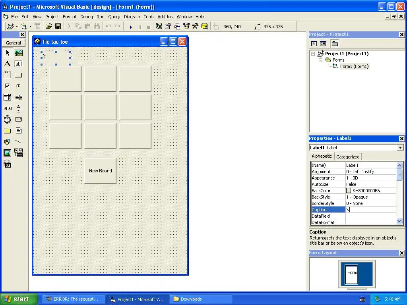Select the CheckBox control in the toolbox
This screenshot has height=305, width=407.
click(8, 86)
